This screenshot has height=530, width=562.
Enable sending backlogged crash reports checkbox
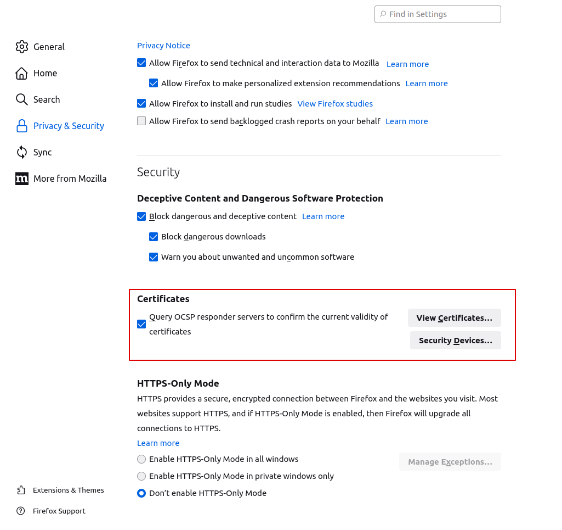point(141,121)
